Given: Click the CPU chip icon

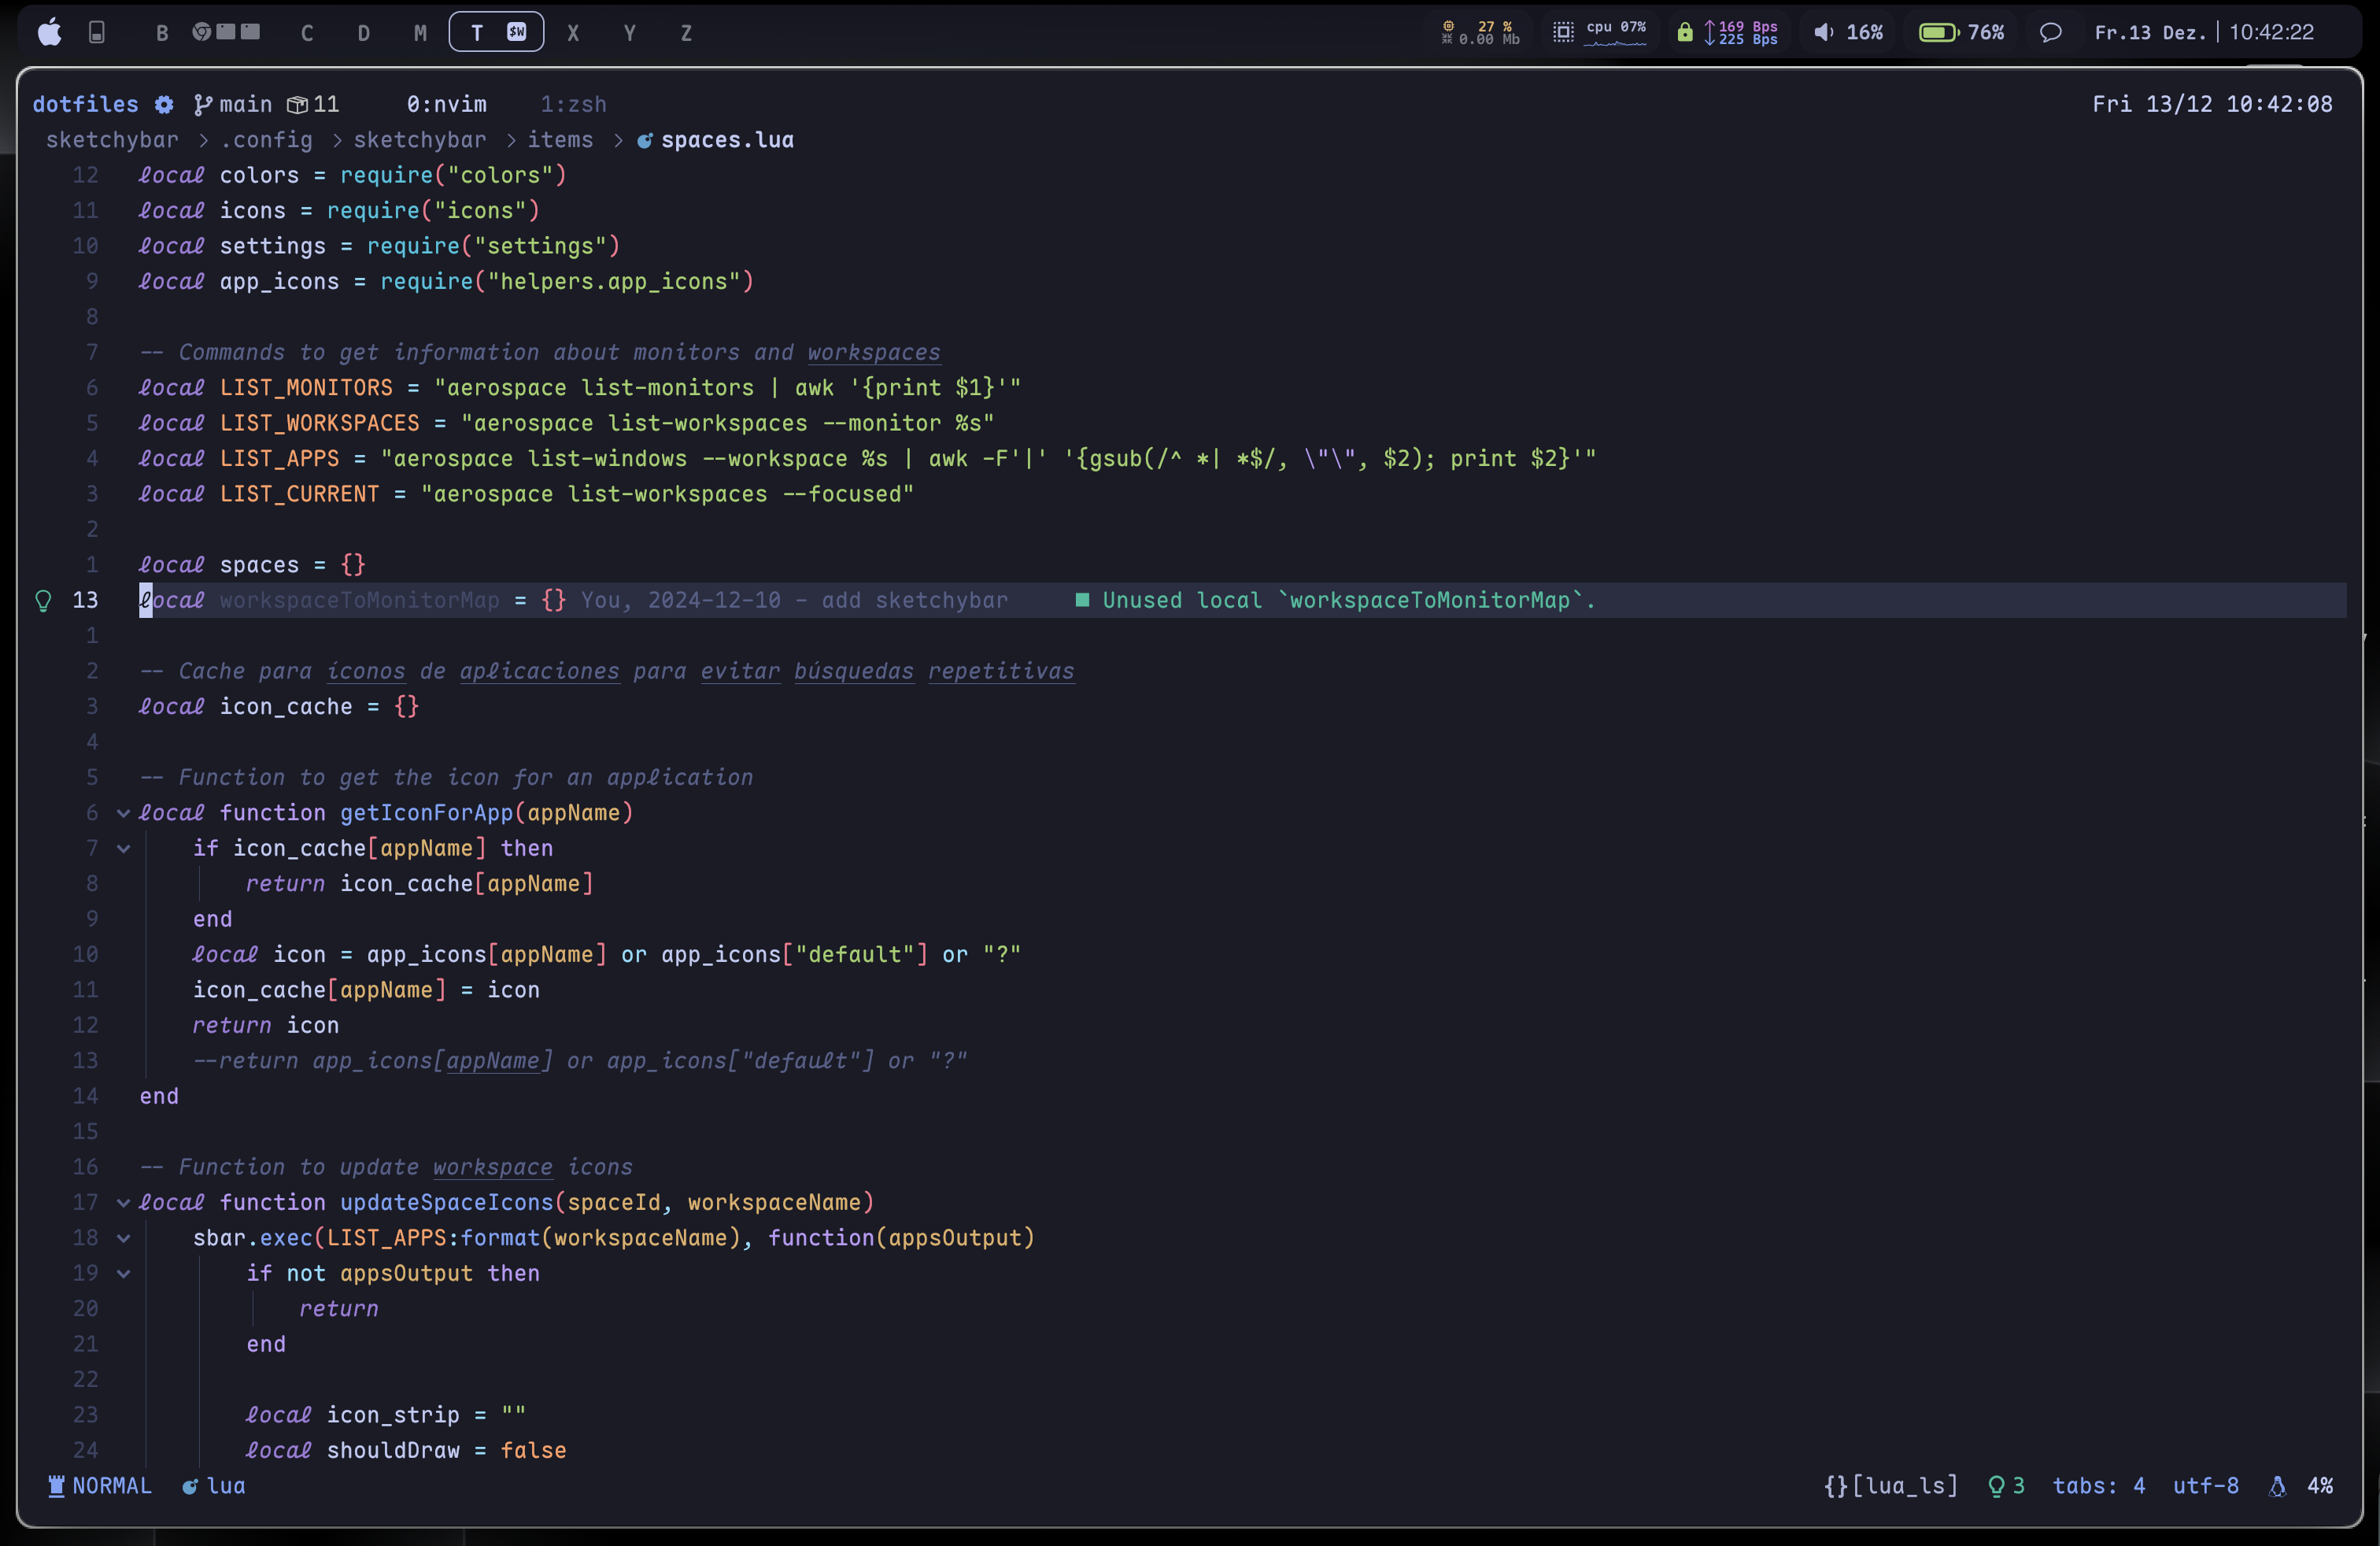Looking at the screenshot, I should [x=1563, y=32].
